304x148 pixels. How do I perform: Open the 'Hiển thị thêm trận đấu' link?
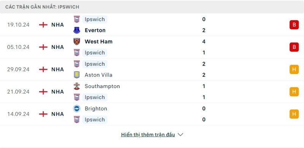pos(148,135)
